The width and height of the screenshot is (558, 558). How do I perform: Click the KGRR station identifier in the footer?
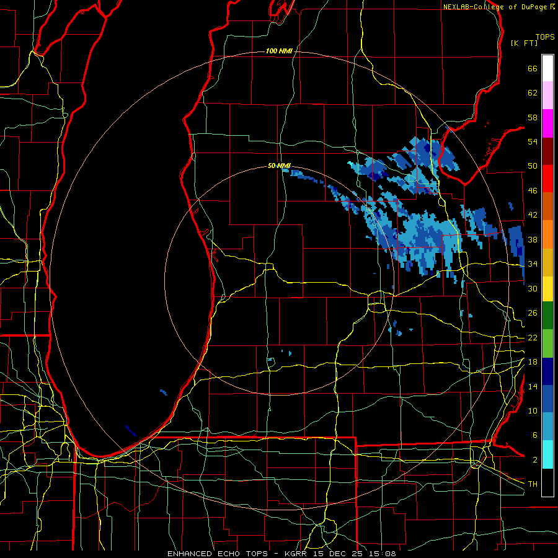[x=297, y=554]
